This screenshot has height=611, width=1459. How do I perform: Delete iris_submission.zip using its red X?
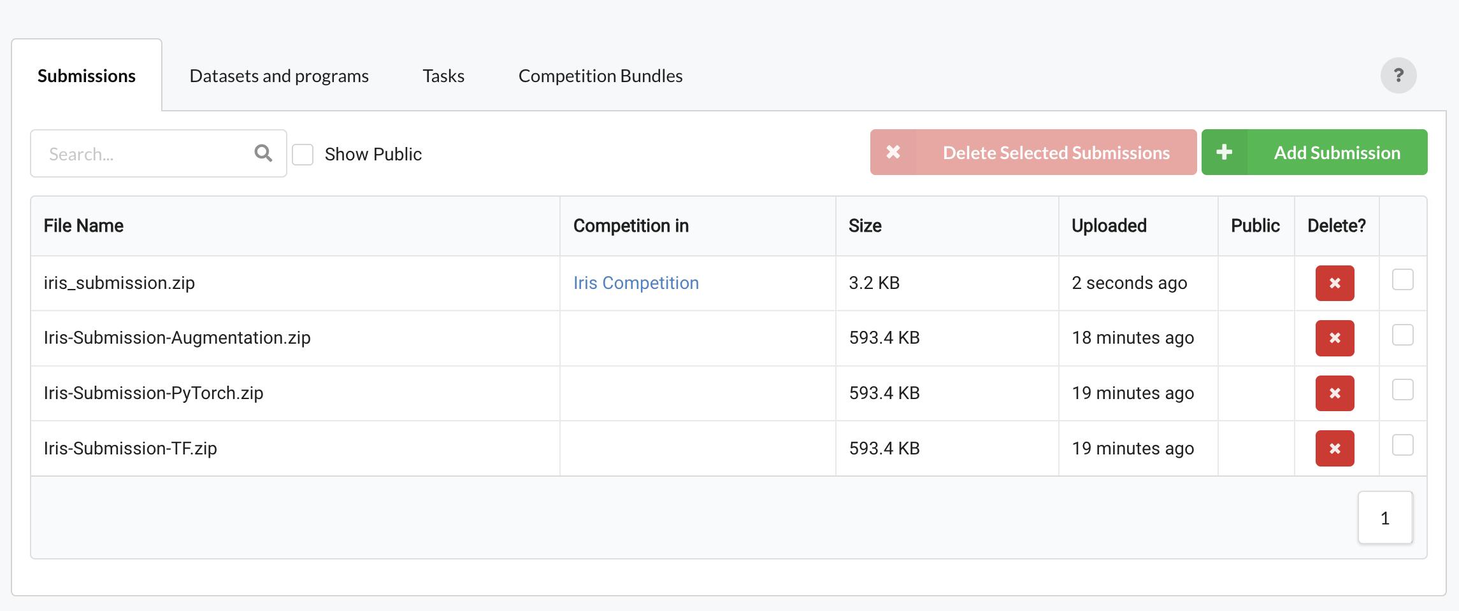pos(1334,283)
